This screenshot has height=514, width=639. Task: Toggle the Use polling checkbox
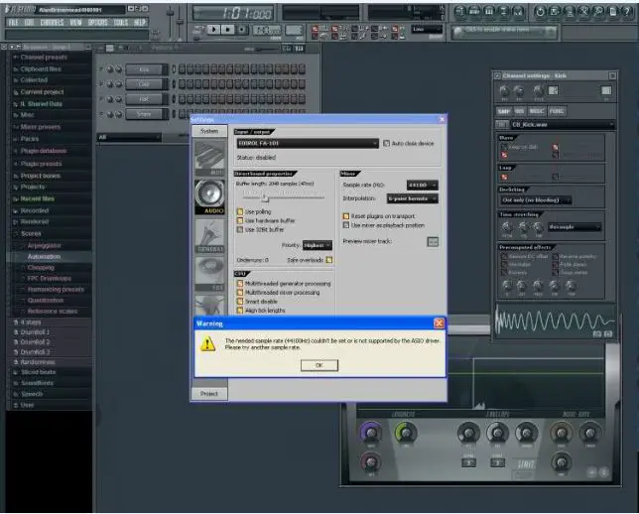point(239,211)
